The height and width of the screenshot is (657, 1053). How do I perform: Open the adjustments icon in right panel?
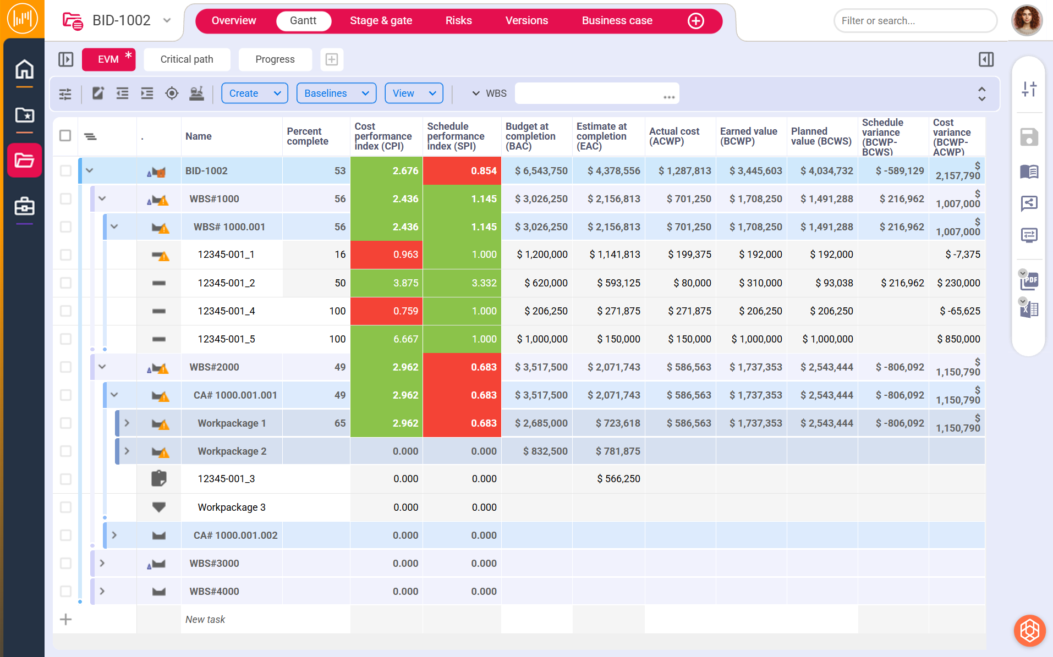point(1029,89)
